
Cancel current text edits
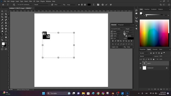pos(103,5)
